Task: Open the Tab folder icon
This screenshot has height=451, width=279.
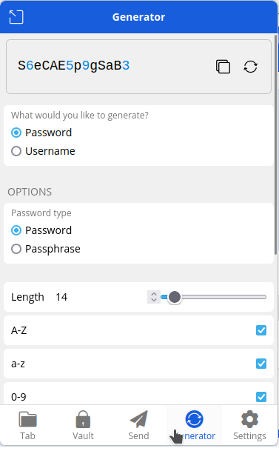Action: click(x=27, y=420)
